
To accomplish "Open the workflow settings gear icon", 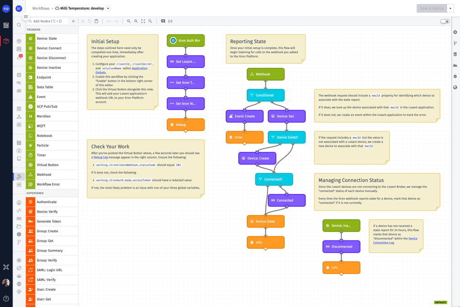I will pyautogui.click(x=455, y=32).
